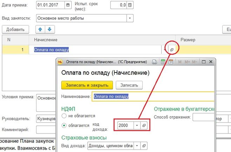Select the 'не облагается' radio option
231x152 pixels.
64,116
